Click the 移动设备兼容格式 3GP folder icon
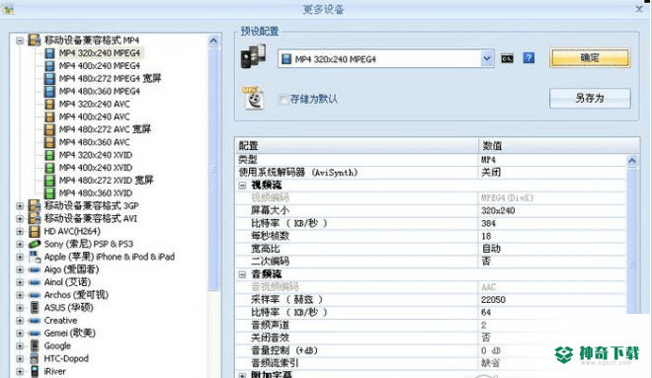Image resolution: width=652 pixels, height=378 pixels. 35,205
